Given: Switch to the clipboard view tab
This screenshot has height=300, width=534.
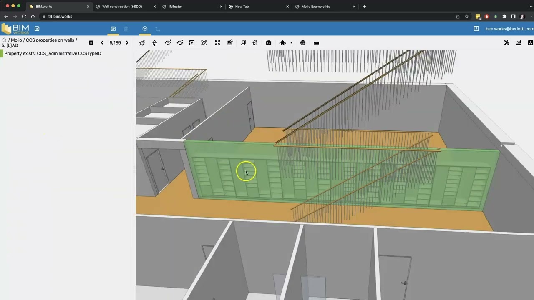Looking at the screenshot, I should coord(126,29).
